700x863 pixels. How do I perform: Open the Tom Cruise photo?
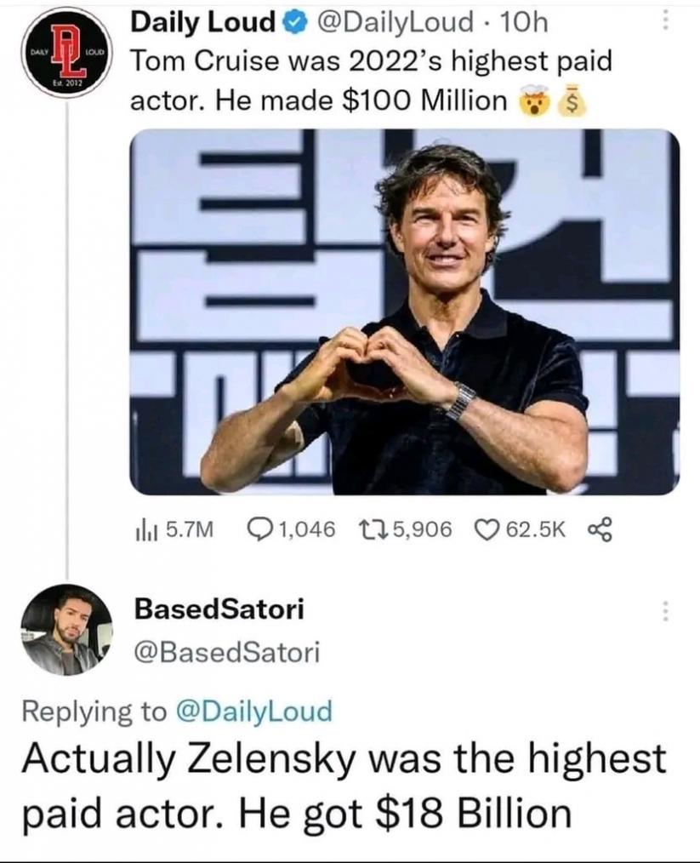(x=404, y=311)
